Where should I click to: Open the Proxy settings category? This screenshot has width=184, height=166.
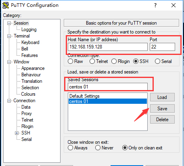point(27,113)
